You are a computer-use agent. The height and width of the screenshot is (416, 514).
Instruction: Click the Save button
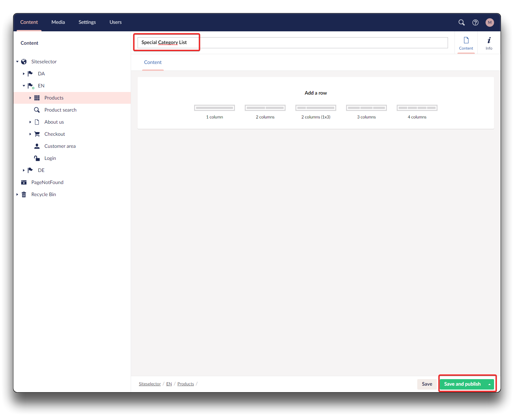(x=426, y=384)
